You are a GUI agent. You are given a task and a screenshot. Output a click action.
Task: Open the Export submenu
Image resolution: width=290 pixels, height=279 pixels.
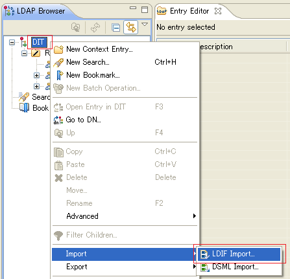(x=125, y=267)
